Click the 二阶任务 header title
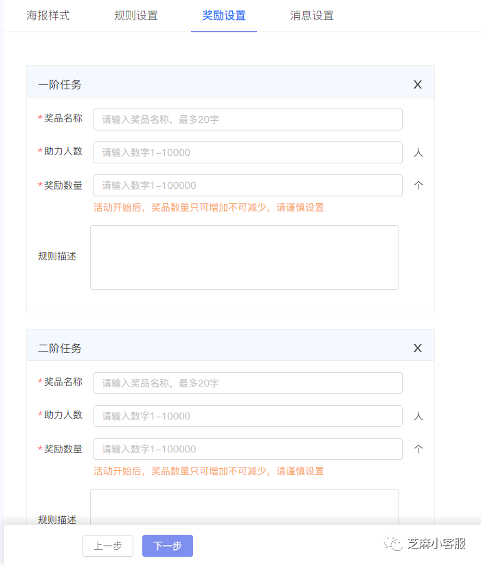This screenshot has width=481, height=565. (60, 348)
